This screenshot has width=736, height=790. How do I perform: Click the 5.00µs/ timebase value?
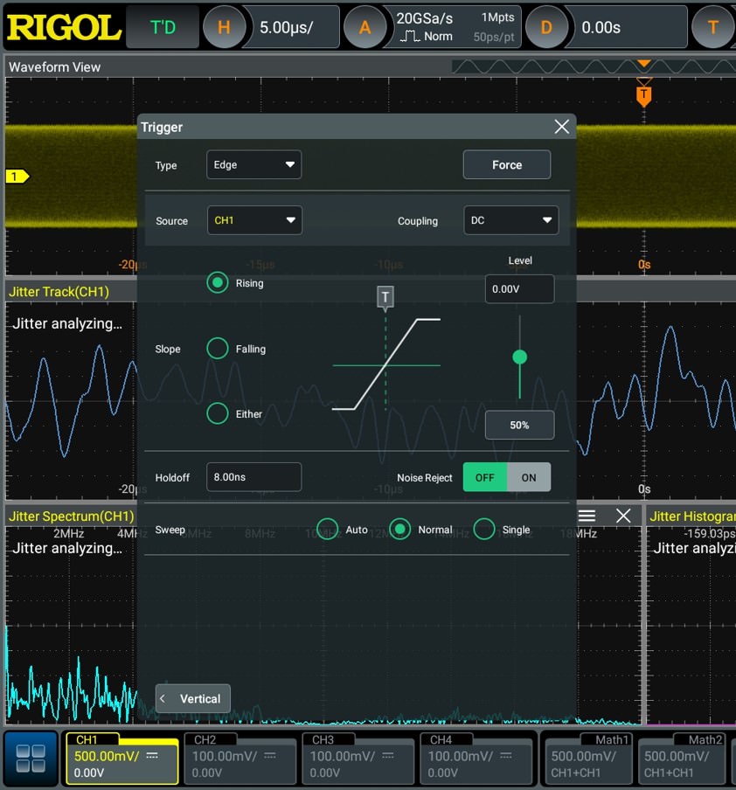[x=287, y=27]
